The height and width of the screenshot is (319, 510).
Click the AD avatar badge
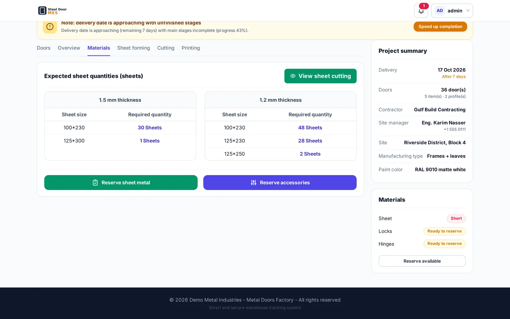point(440,11)
